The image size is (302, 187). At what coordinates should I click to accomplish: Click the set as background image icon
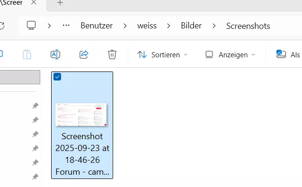tap(281, 54)
